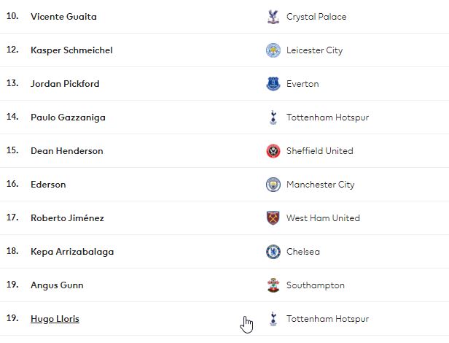Click the West Ham United crest
This screenshot has height=343, width=449.
click(x=273, y=218)
